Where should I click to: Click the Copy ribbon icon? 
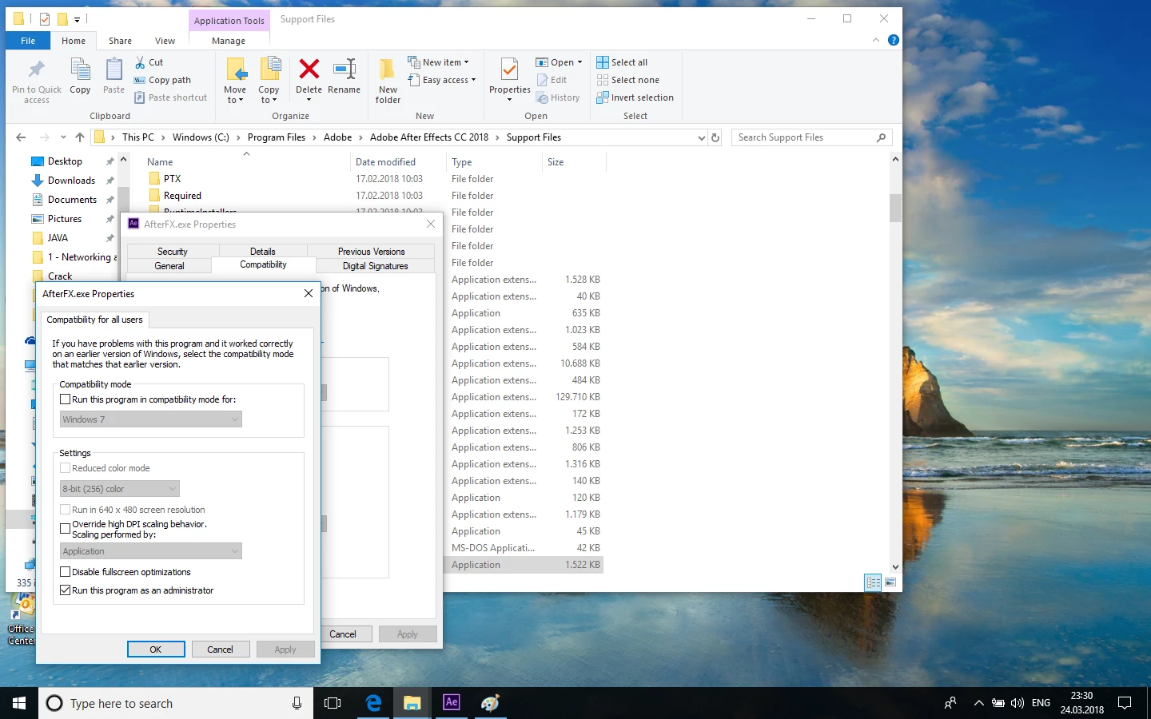click(80, 70)
